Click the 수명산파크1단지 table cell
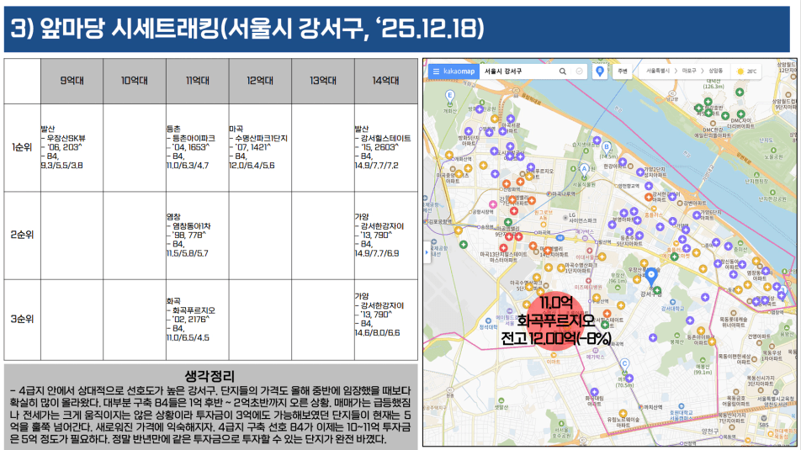Viewport: 801px width, 450px height. (260, 147)
